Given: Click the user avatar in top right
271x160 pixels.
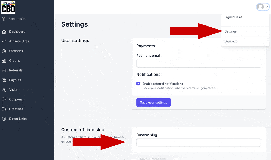Looking at the screenshot, I should (260, 7).
